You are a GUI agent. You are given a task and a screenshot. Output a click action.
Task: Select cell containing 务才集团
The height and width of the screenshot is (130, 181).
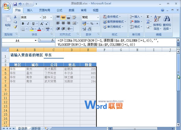(x=54, y=69)
